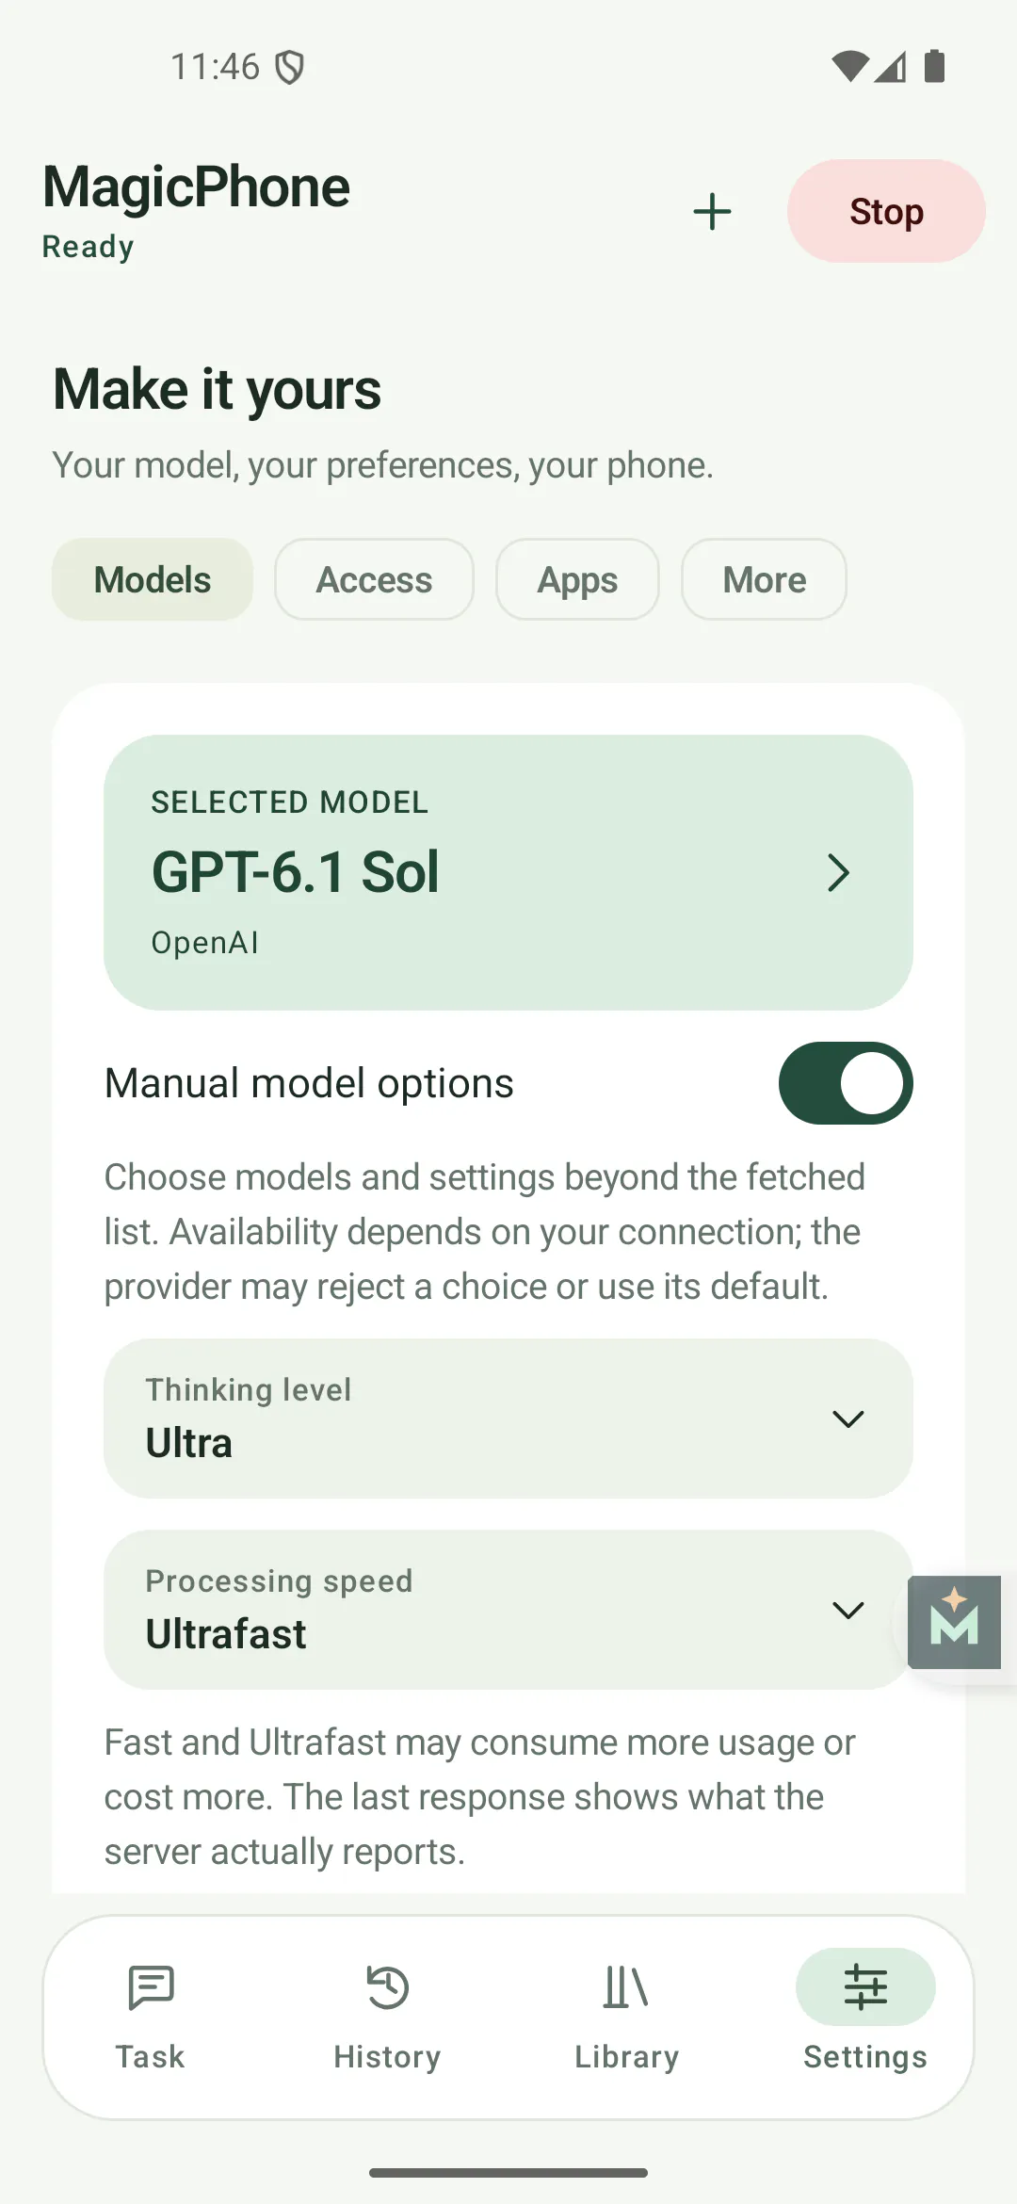Open the GPT-6.1 Sol selected model card
This screenshot has width=1017, height=2204.
click(508, 872)
